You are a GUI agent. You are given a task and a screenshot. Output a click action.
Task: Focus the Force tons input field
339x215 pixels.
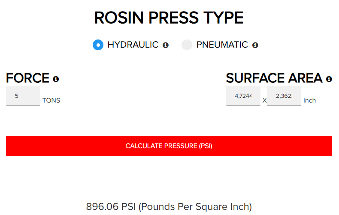pos(23,96)
